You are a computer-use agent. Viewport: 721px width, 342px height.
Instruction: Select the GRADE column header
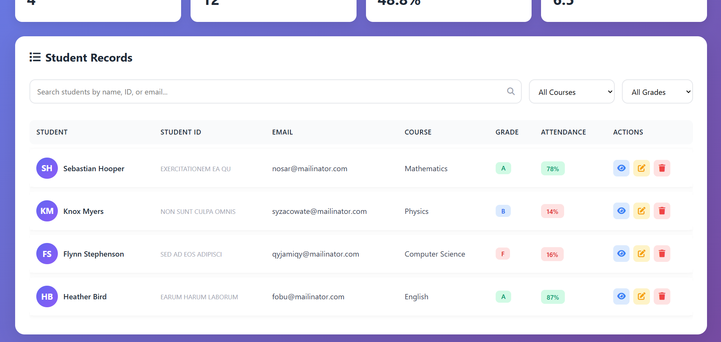507,132
